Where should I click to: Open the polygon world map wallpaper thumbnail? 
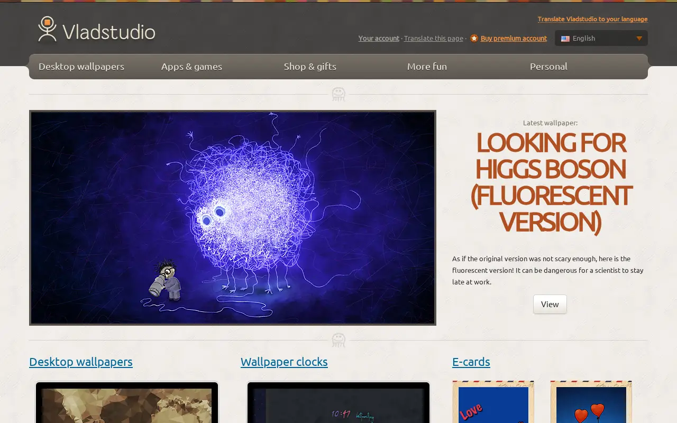[x=127, y=402]
